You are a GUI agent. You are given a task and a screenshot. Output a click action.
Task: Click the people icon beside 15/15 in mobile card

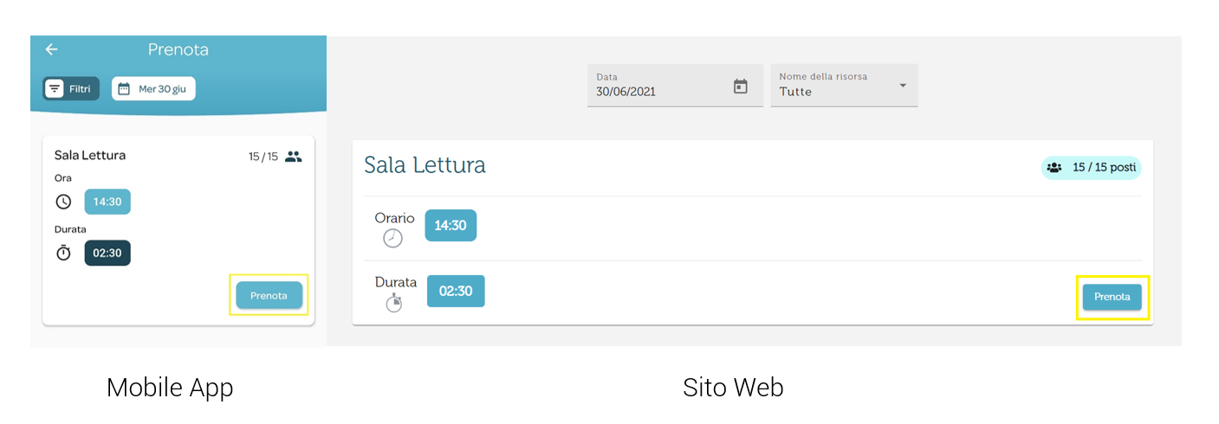294,157
